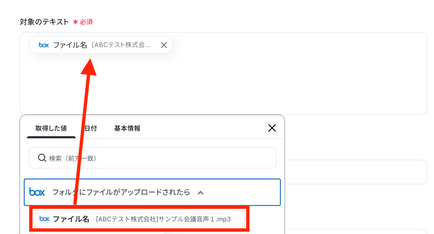Insert the ファイル名 value from the results list
Screen dimensions: 434x234
click(71, 219)
